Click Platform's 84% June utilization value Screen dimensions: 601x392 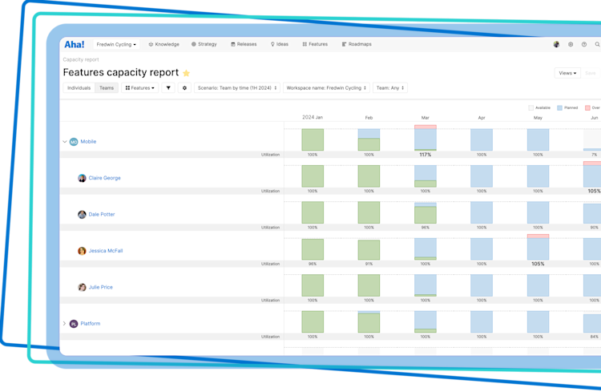click(595, 337)
